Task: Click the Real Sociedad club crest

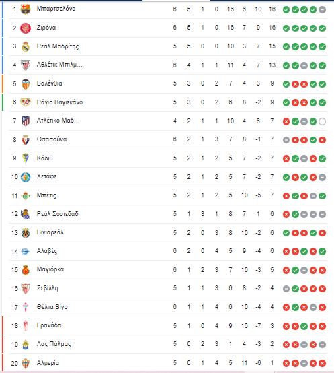Action: 26,214
